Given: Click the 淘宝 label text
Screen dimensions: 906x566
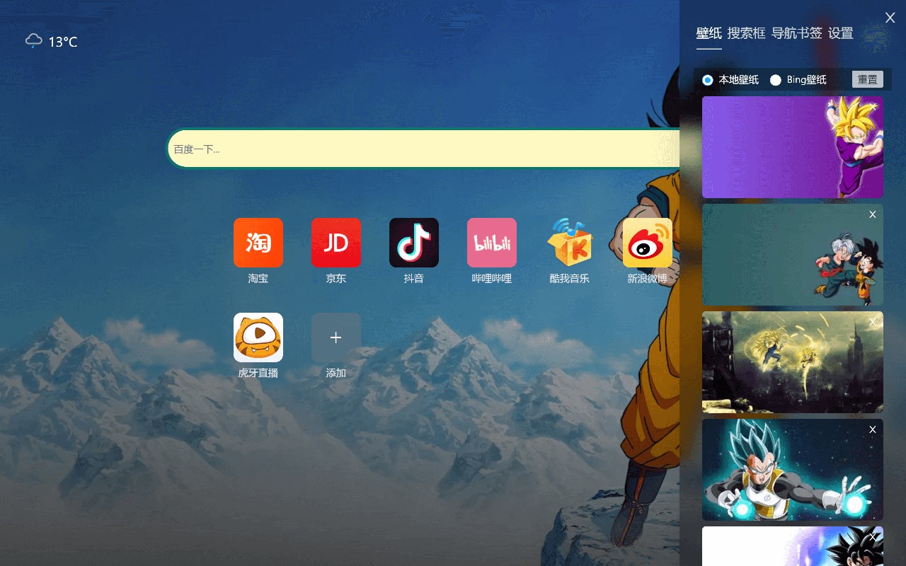Looking at the screenshot, I should click(258, 279).
